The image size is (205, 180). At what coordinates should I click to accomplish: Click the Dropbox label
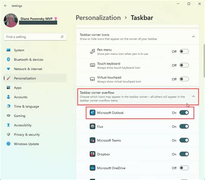[103, 154]
